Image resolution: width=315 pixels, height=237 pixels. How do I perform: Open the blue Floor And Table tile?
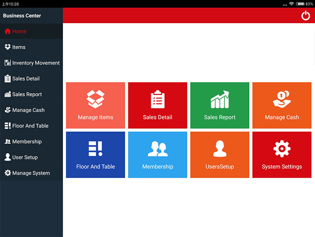[x=95, y=154]
